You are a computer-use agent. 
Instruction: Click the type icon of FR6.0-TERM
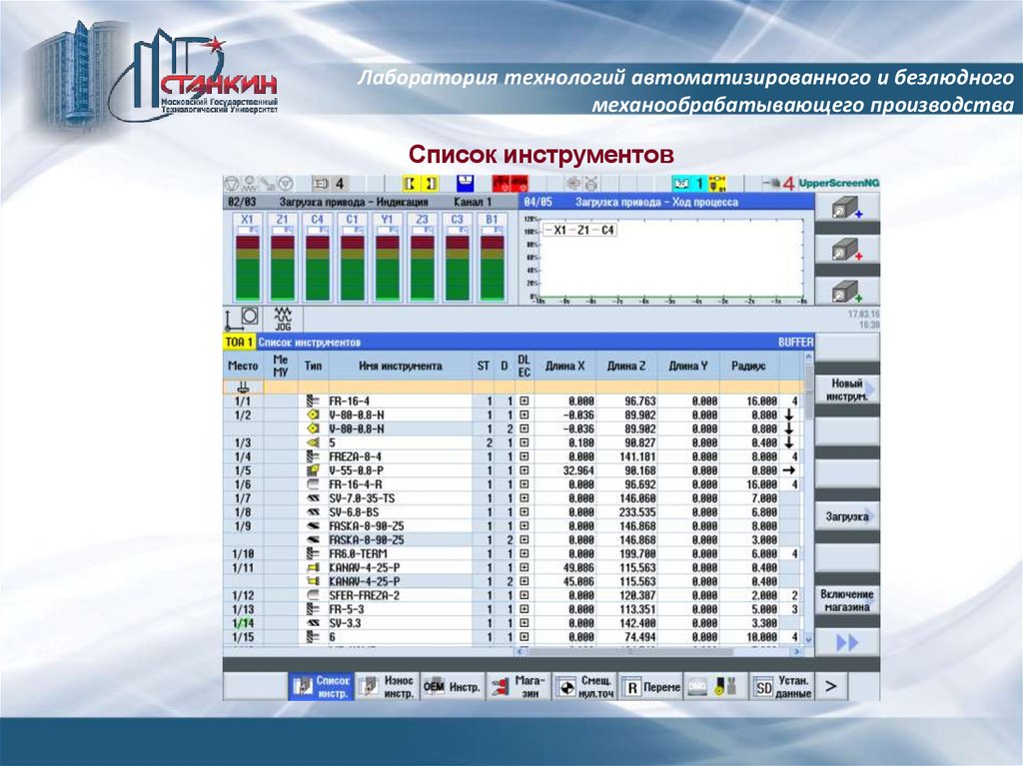point(313,554)
